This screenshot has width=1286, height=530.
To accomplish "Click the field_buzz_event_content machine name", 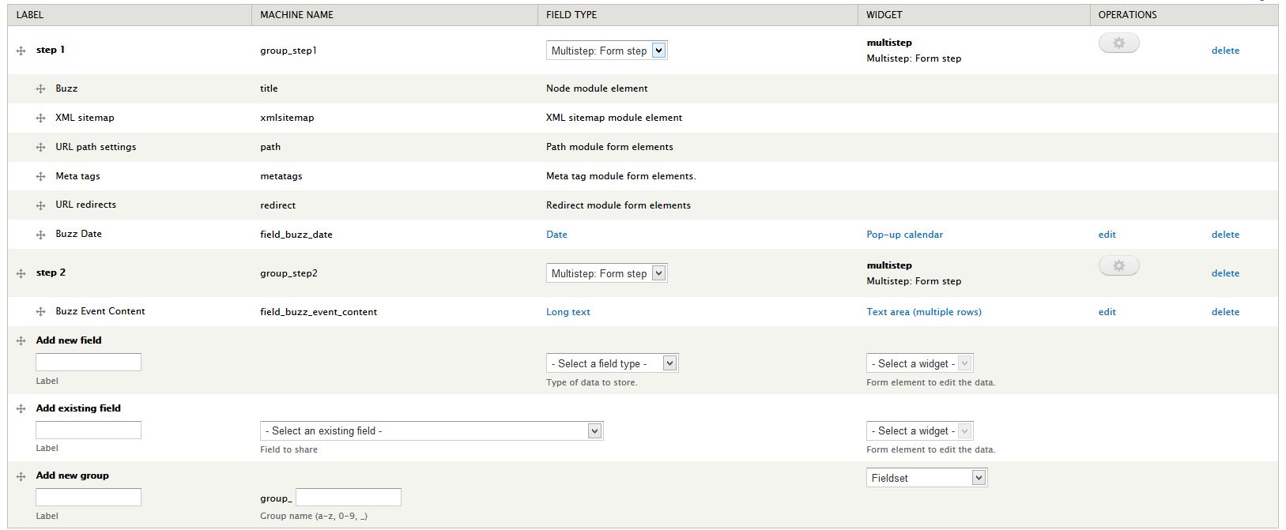I will [319, 312].
